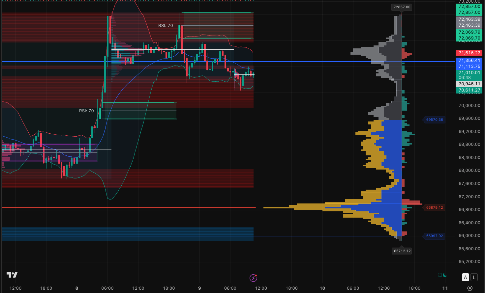The image size is (485, 293).
Task: Click the lower RSI: 70 signal label
Action: coord(86,111)
